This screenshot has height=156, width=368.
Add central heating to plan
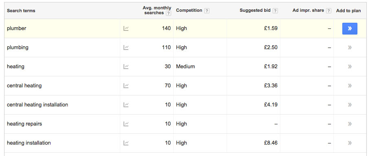click(350, 86)
